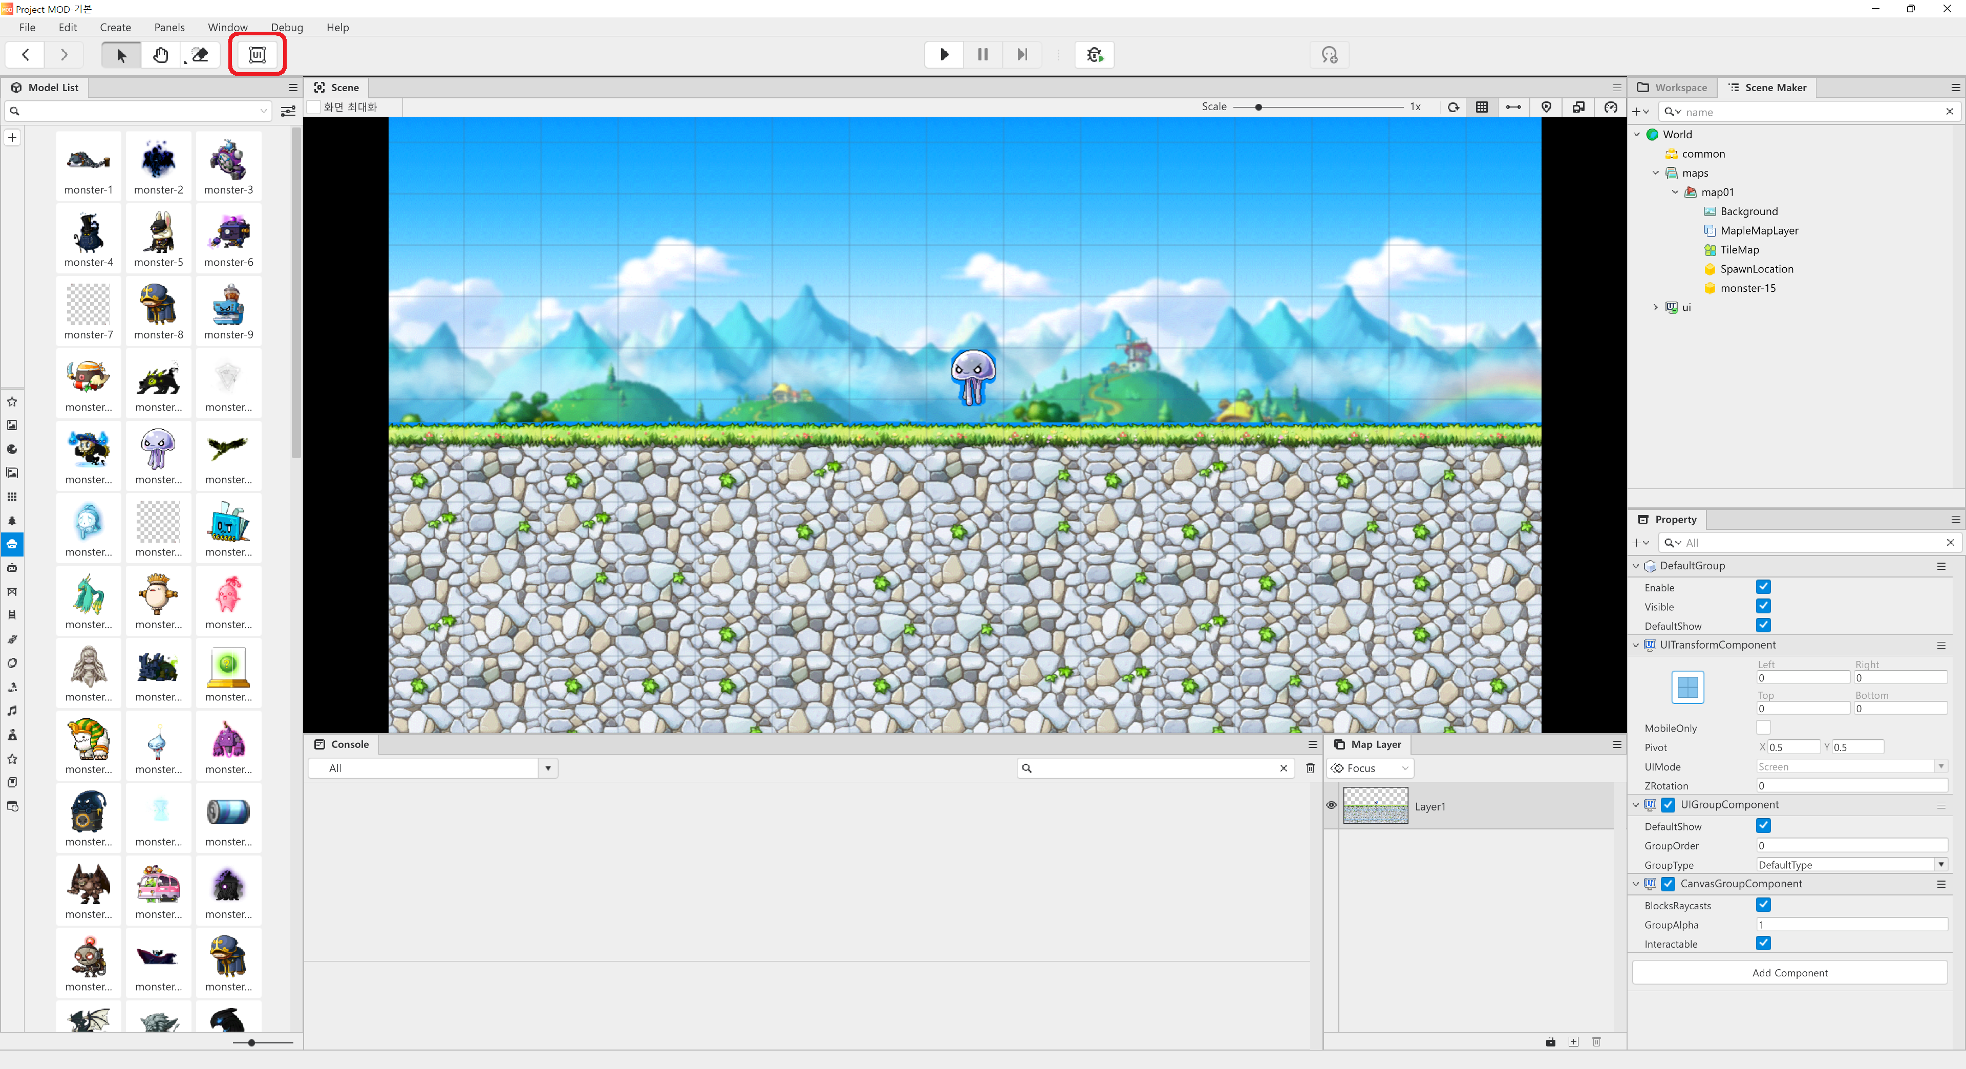
Task: Select the tile grid category in sidebar
Action: (x=12, y=497)
